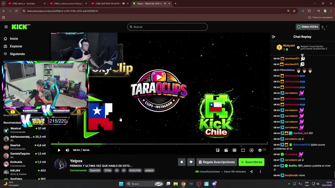Click Regala Suscripciones button

(x=217, y=162)
